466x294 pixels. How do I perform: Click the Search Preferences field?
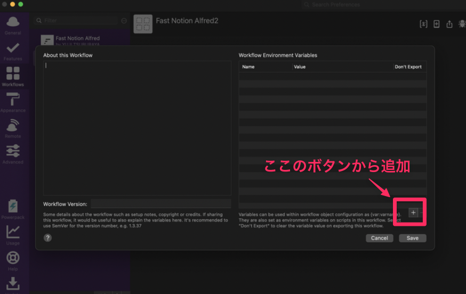point(383,5)
